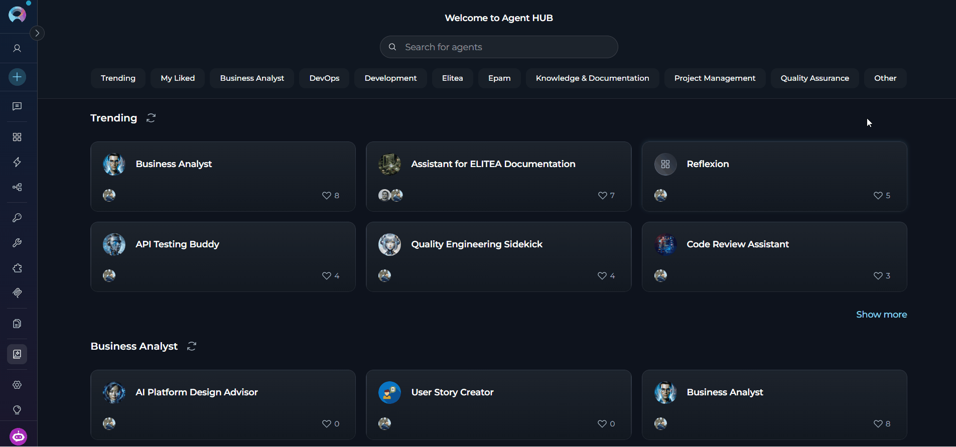
Task: Like the Quality Engineering Sidekick agent
Action: point(602,276)
